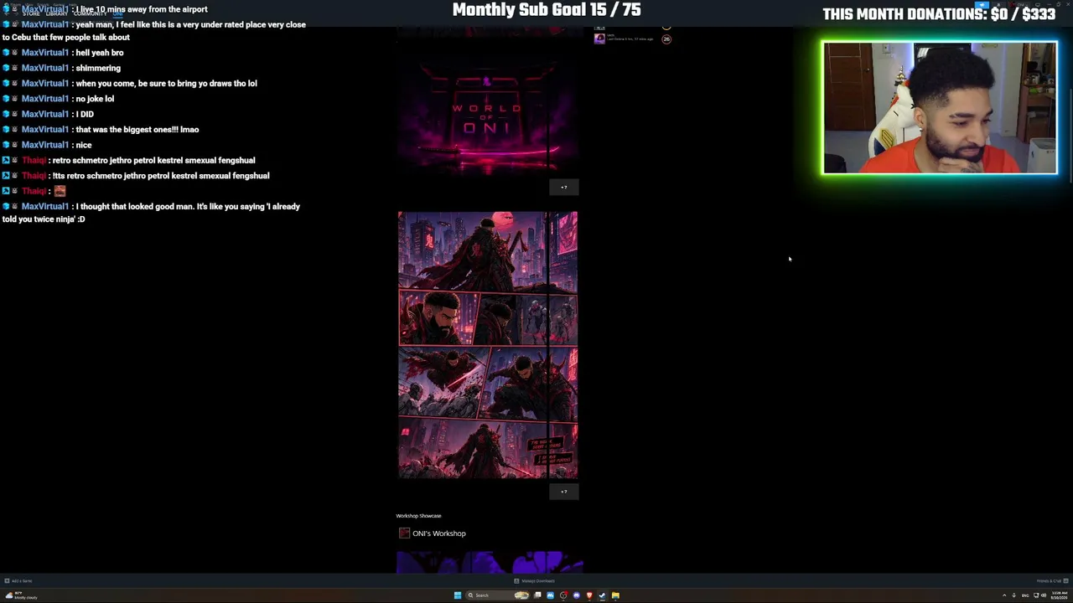Open Task View on the taskbar
Image resolution: width=1073 pixels, height=603 pixels.
tap(537, 595)
